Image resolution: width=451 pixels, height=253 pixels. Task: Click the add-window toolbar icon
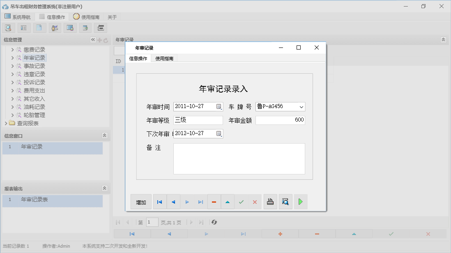[85, 27]
